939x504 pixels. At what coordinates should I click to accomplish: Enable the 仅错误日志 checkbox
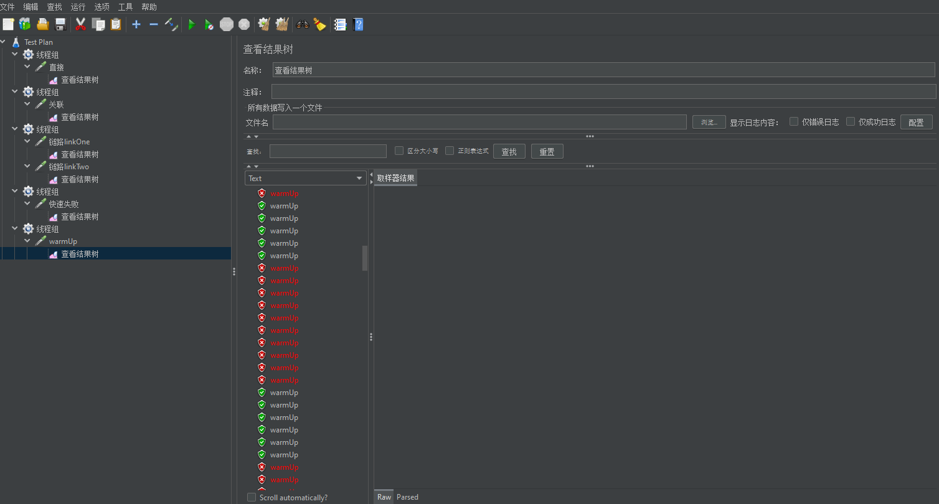coord(794,122)
